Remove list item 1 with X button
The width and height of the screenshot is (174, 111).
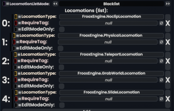(x=168, y=42)
